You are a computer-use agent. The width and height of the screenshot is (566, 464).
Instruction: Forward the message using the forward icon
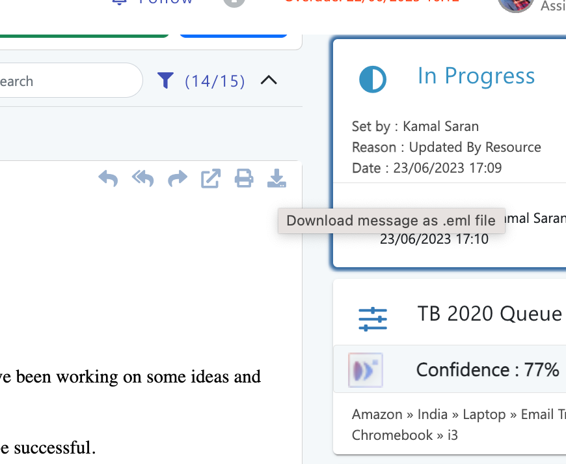click(x=177, y=178)
